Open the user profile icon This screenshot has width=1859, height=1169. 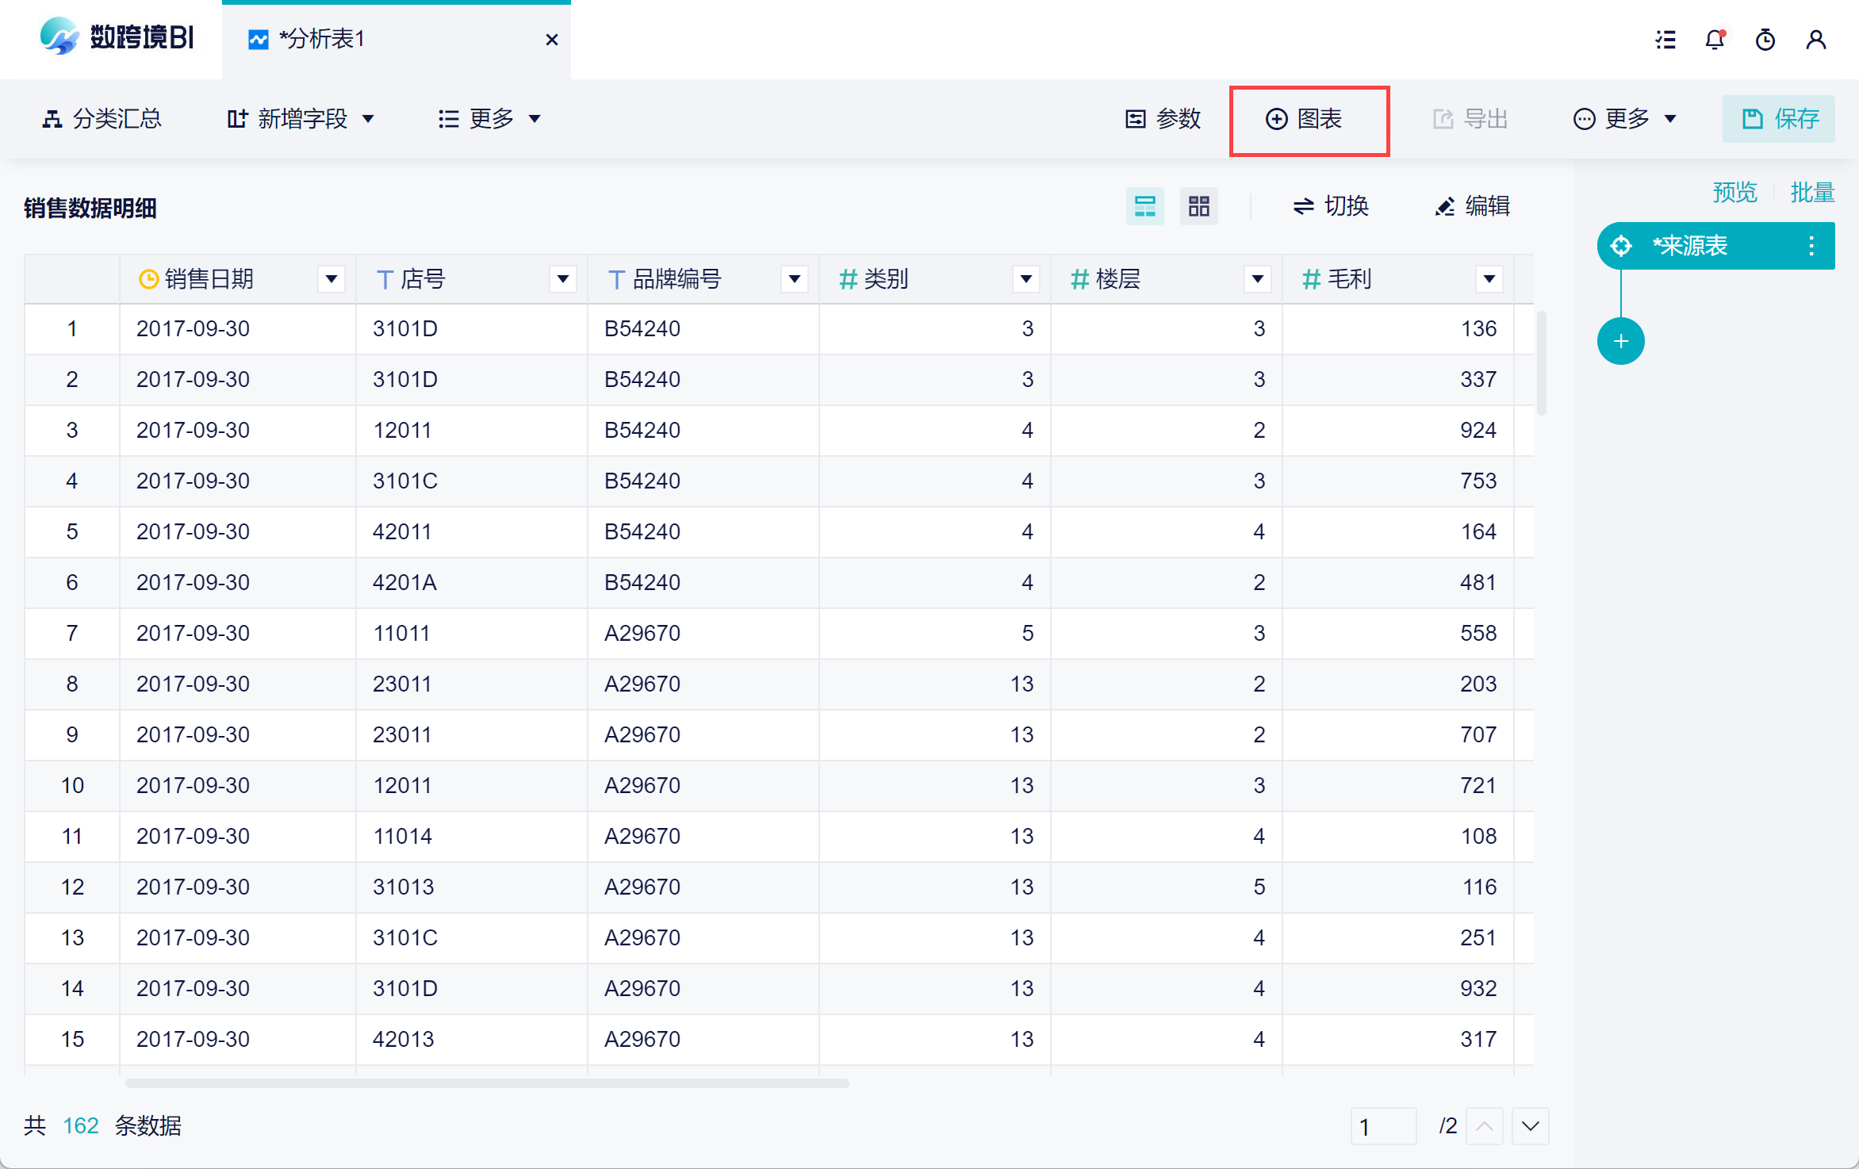(1815, 40)
